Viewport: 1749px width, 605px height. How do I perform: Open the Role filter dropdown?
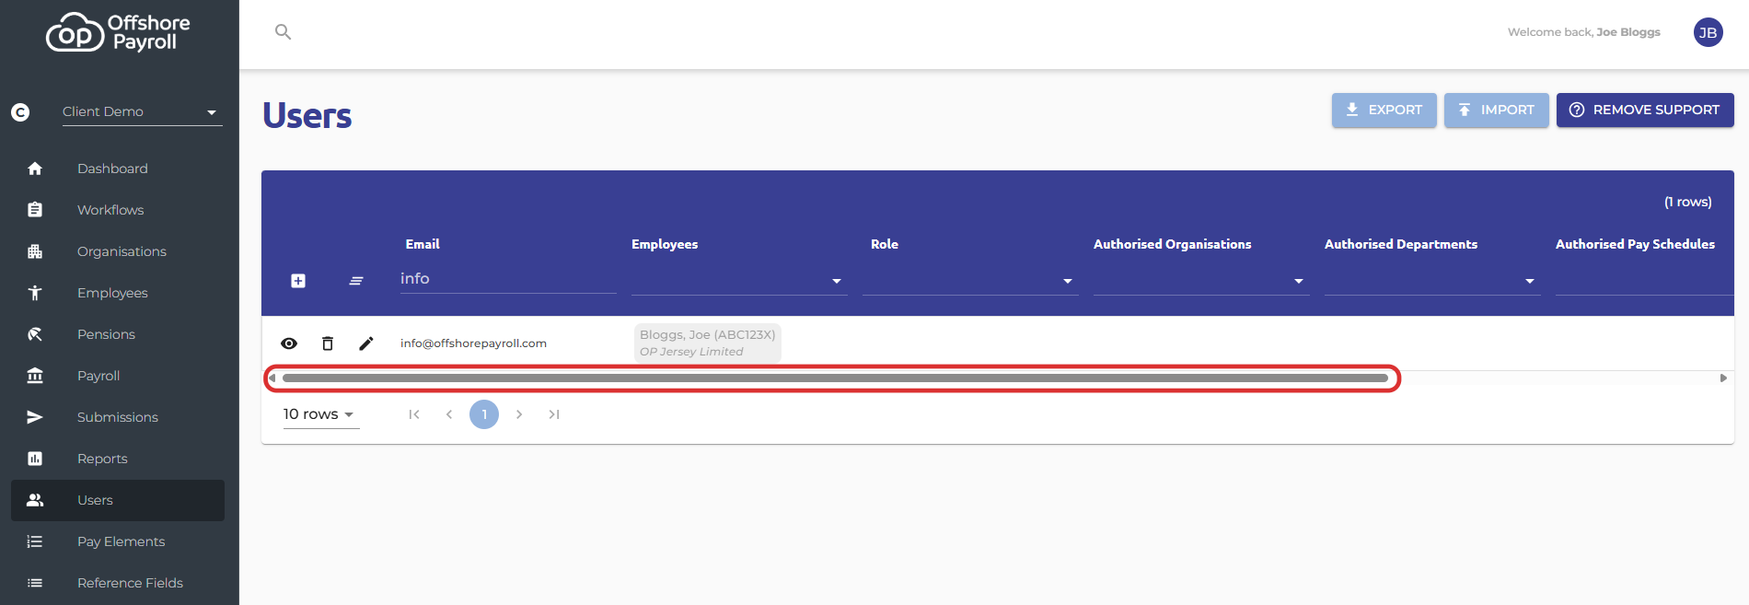pyautogui.click(x=970, y=281)
